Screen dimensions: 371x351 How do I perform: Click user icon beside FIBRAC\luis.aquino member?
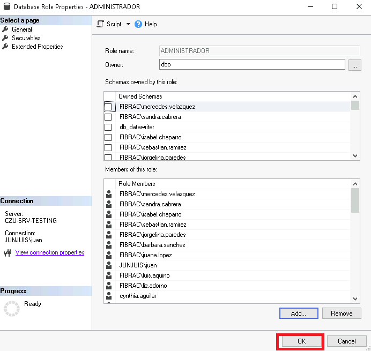pos(109,275)
